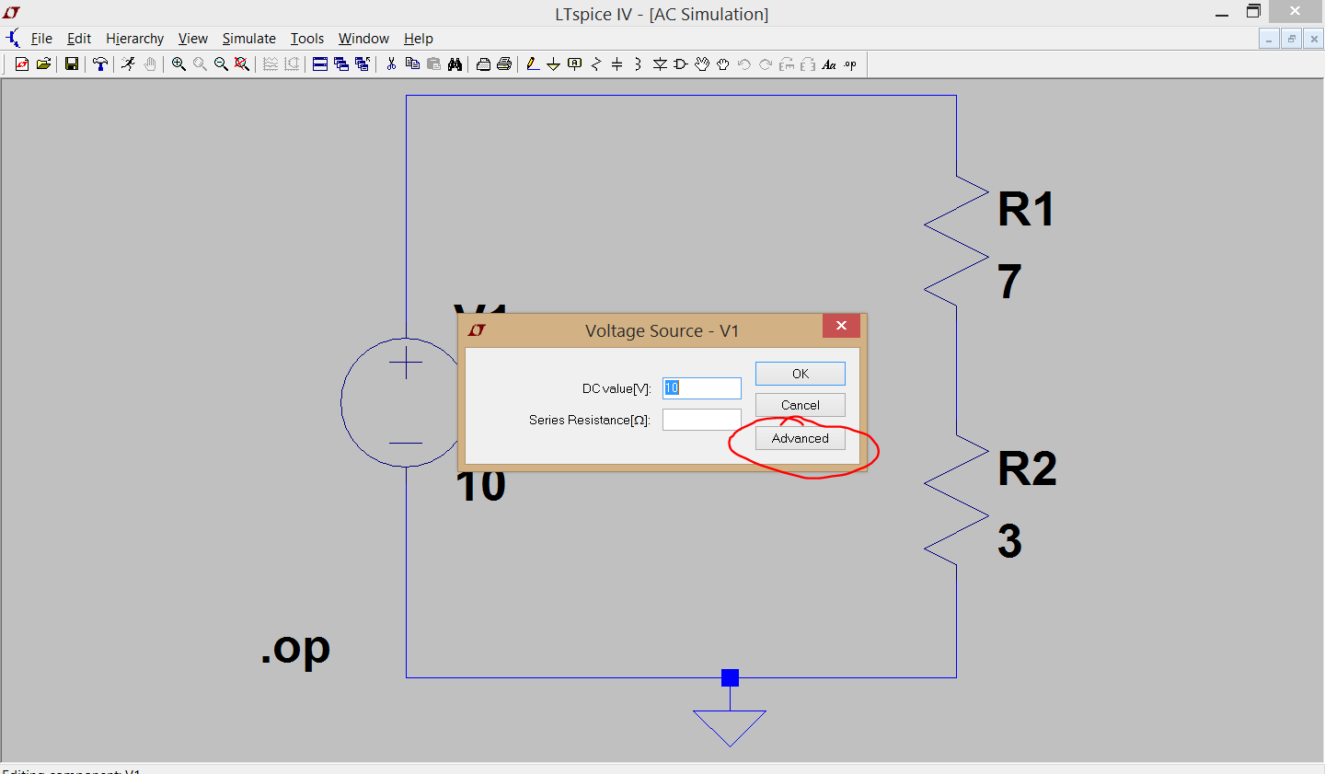
Task: Select the Cut scissors tool
Action: pos(391,64)
